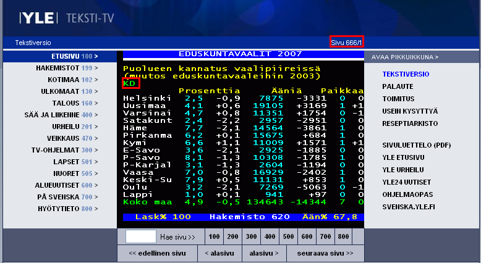This screenshot has width=481, height=263.
Task: Open PALAUTE feedback link
Action: (398, 86)
